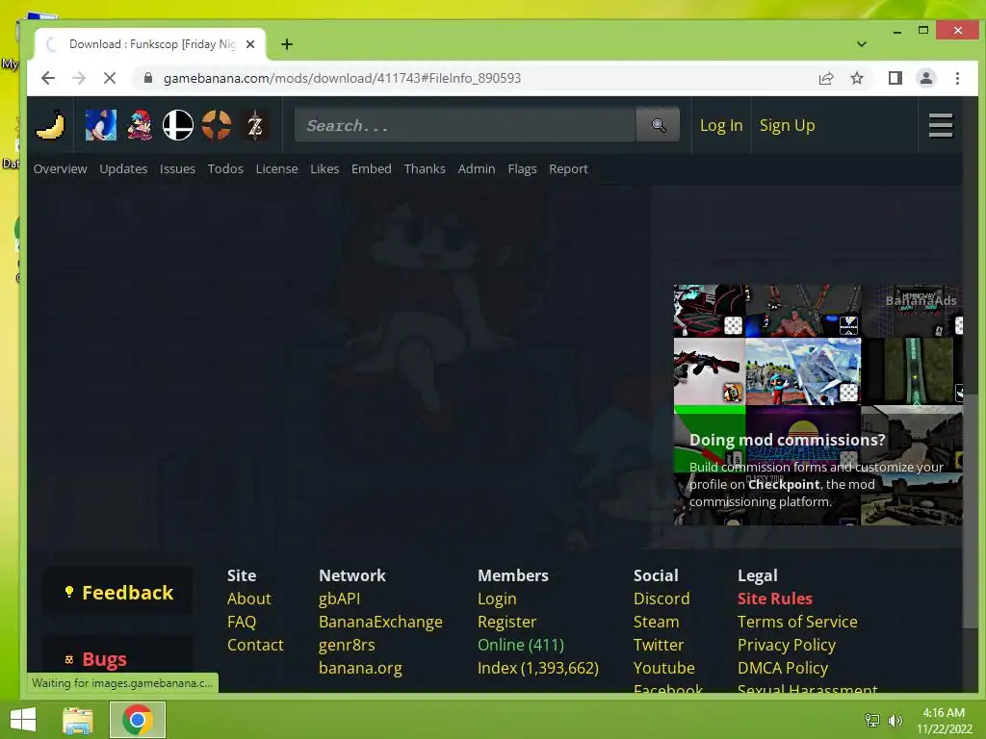
Task: Switch to the Overview tab
Action: click(x=61, y=168)
